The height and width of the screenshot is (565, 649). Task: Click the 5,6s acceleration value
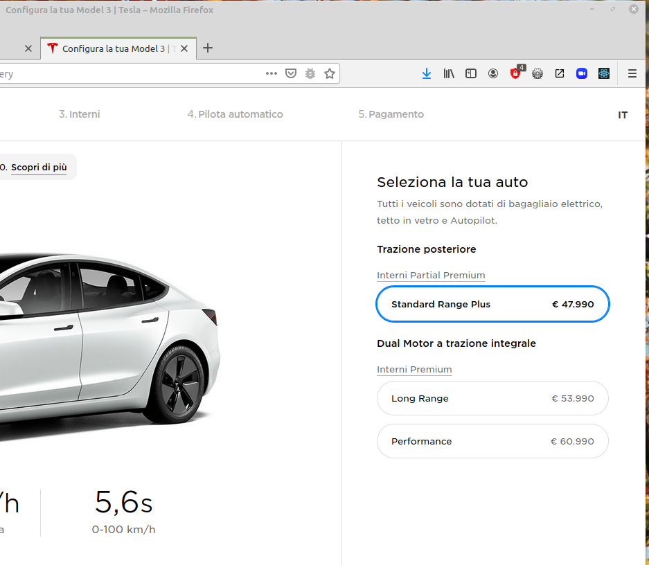point(123,502)
